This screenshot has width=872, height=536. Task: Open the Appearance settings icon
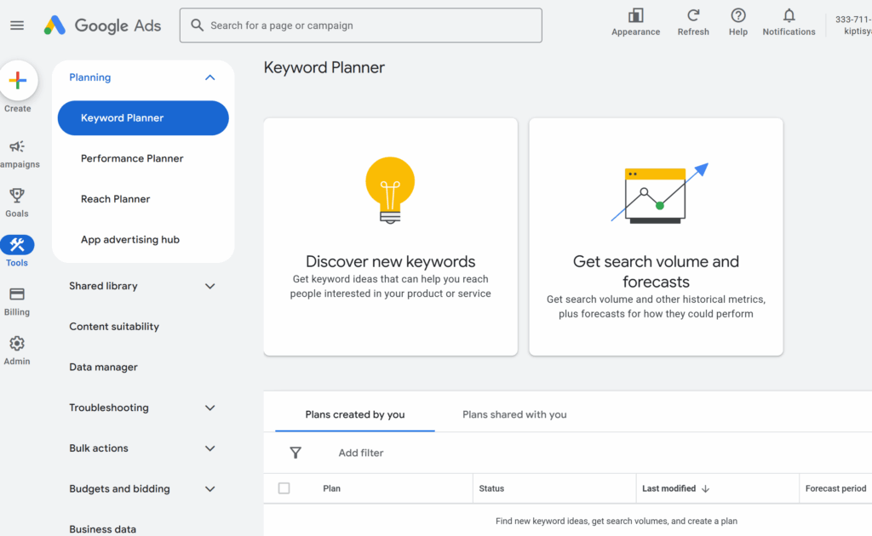635,15
